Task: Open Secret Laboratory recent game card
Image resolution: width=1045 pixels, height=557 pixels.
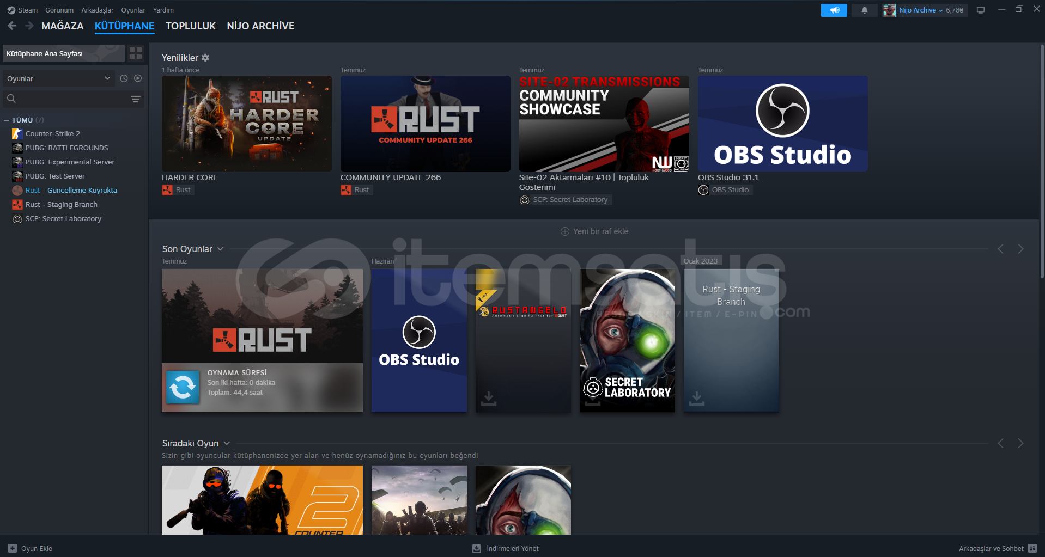Action: (x=627, y=340)
